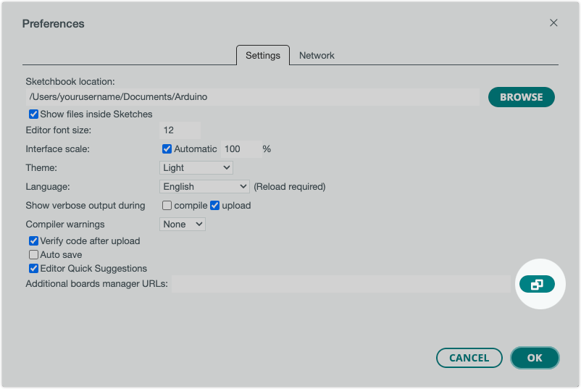This screenshot has height=389, width=581.
Task: Disable Editor Quick Suggestions checkbox
Action: click(x=33, y=269)
